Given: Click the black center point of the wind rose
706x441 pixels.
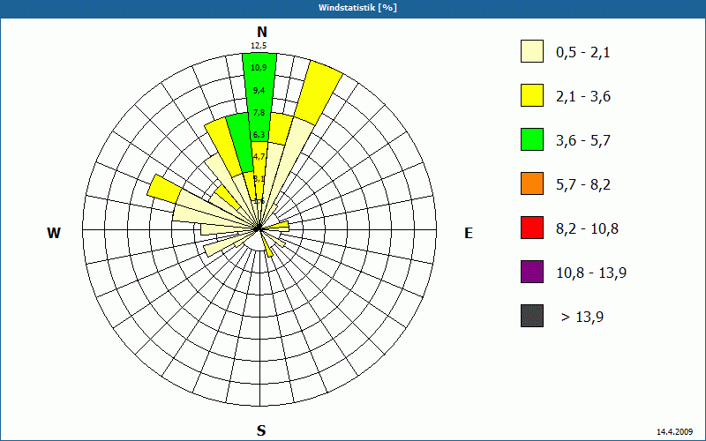Looking at the screenshot, I should click(258, 229).
